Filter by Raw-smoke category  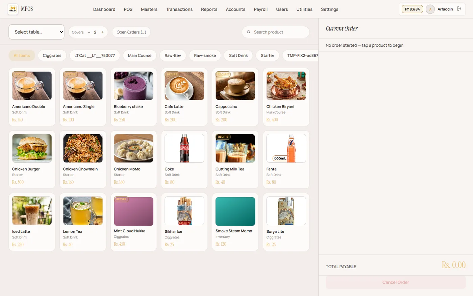pyautogui.click(x=205, y=55)
